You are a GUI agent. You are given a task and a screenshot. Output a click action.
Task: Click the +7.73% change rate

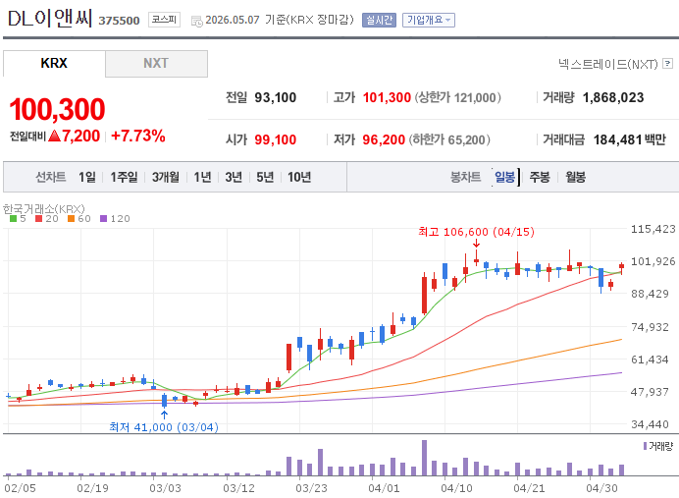tap(138, 136)
